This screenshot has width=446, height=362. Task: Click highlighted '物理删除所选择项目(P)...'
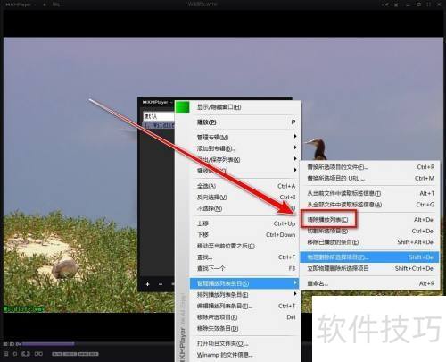[369, 257]
